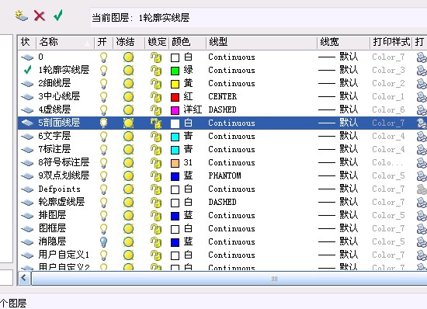The height and width of the screenshot is (309, 427).
Task: Click the green Set Current checkmark icon
Action: click(58, 15)
